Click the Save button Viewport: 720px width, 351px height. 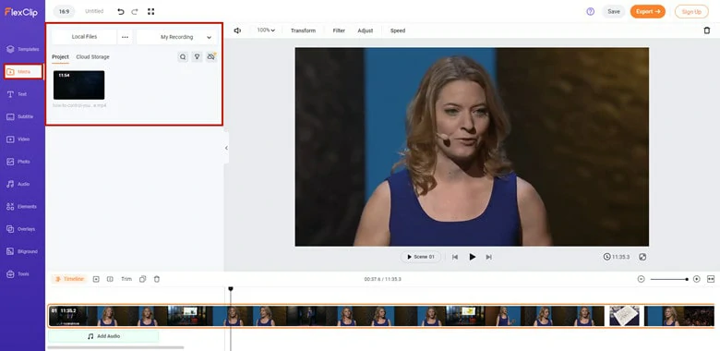click(x=614, y=11)
